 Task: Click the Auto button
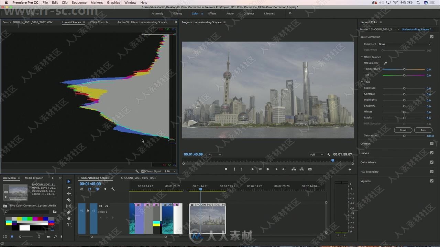pyautogui.click(x=423, y=130)
